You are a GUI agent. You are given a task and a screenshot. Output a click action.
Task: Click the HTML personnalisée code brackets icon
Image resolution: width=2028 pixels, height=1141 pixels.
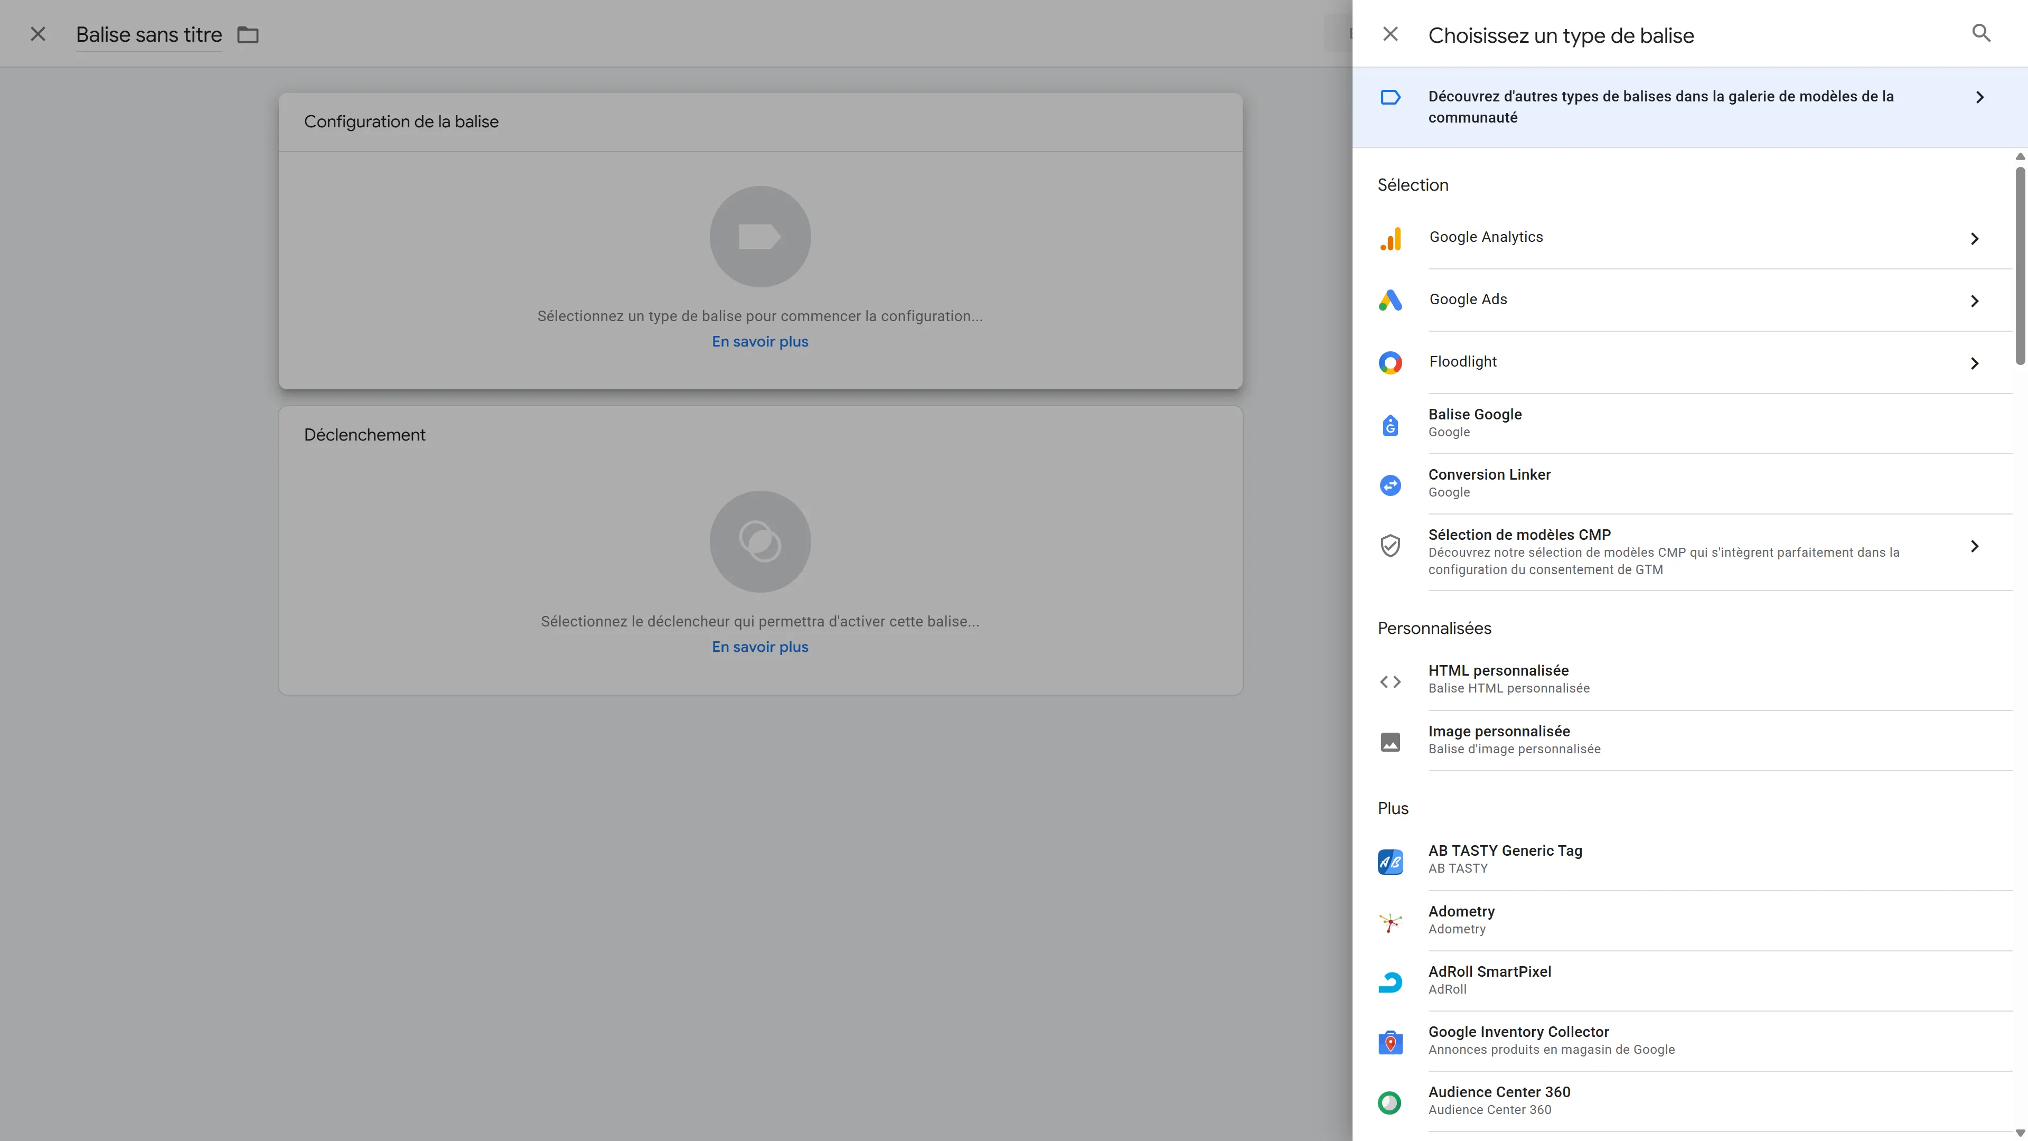tap(1391, 682)
